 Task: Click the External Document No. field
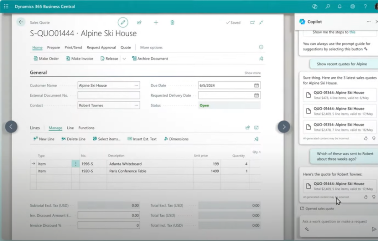[109, 95]
